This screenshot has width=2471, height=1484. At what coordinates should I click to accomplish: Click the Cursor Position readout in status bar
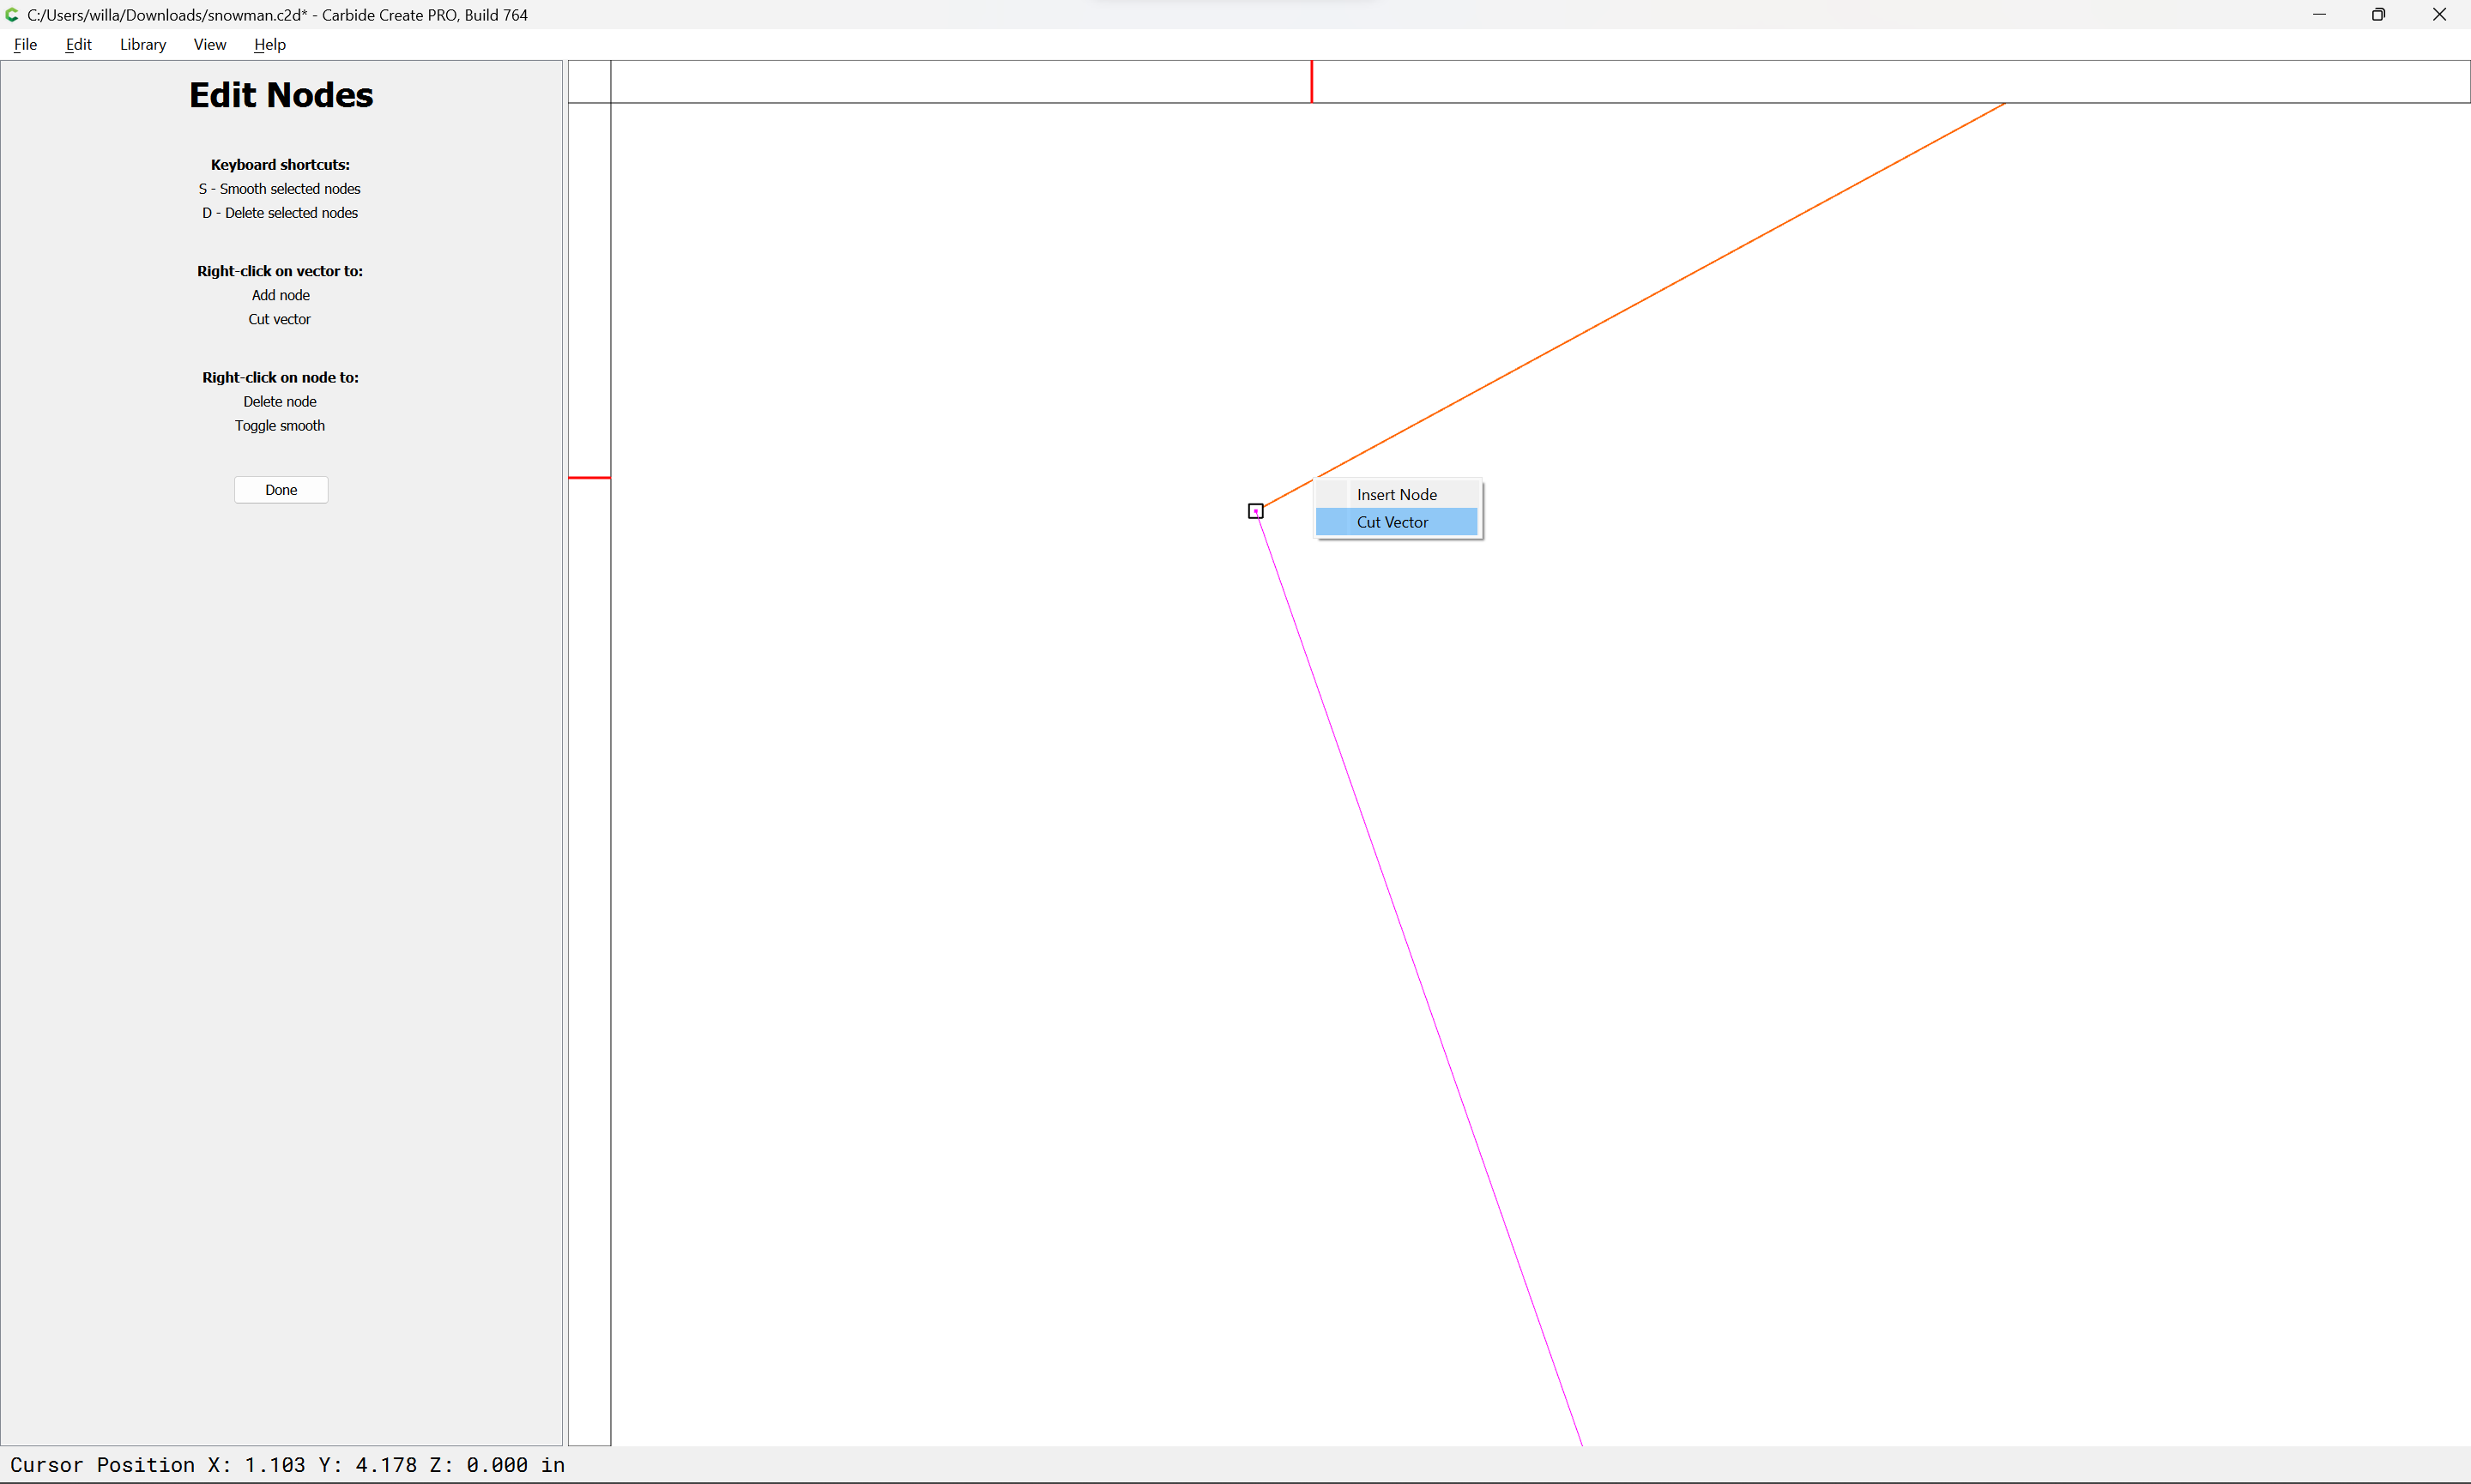point(287,1464)
